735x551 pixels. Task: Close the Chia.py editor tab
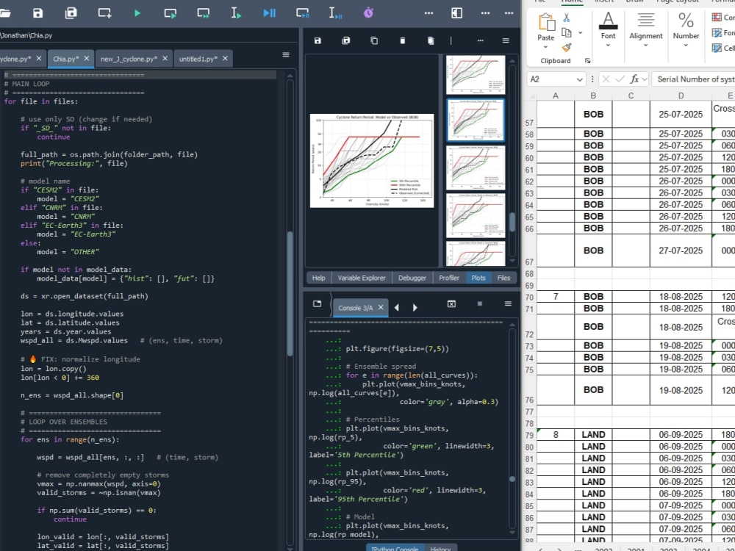pyautogui.click(x=86, y=59)
